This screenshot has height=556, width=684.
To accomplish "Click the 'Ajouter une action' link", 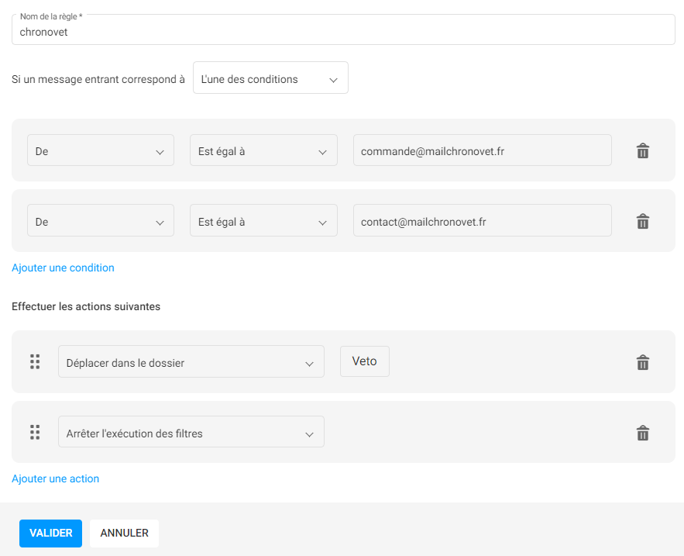I will click(56, 478).
